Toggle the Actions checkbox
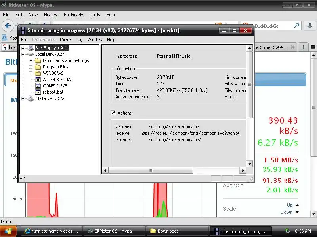Viewport: 317px width, 237px height. (x=113, y=113)
